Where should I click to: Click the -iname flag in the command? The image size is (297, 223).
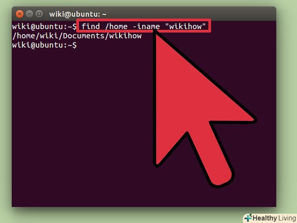146,27
